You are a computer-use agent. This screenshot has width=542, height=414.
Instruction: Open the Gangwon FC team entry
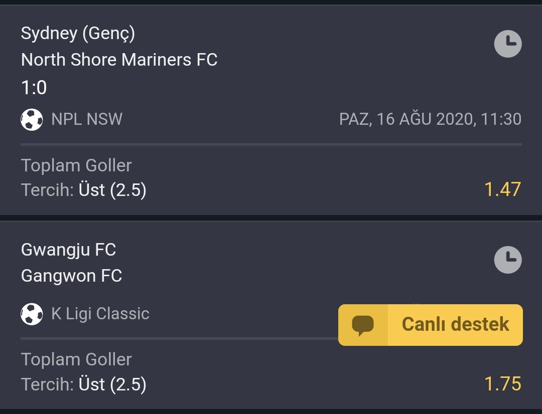pyautogui.click(x=72, y=276)
